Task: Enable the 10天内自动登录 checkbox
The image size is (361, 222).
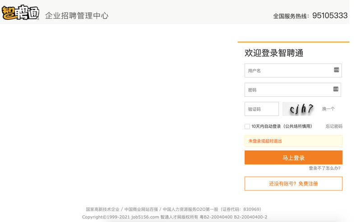Action: click(247, 127)
